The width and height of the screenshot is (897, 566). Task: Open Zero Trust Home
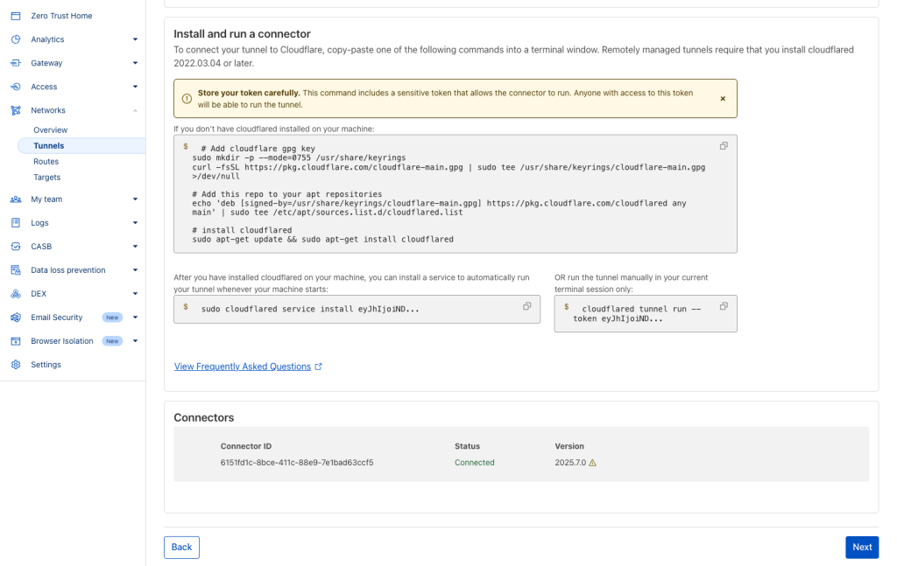(x=61, y=16)
